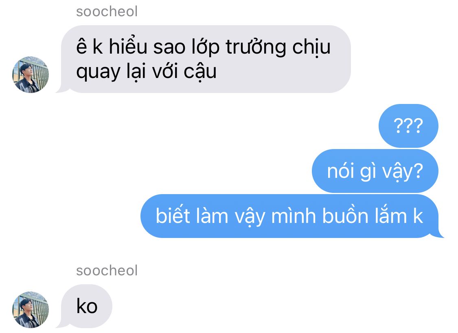Select the soocheol name above the first message
The image size is (458, 333).
(107, 12)
